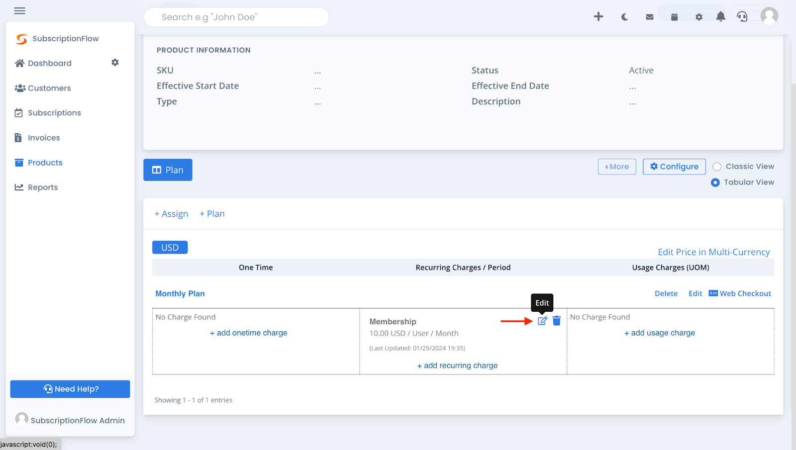The height and width of the screenshot is (450, 796).
Task: Click the plus quick-add icon in header
Action: [x=598, y=16]
